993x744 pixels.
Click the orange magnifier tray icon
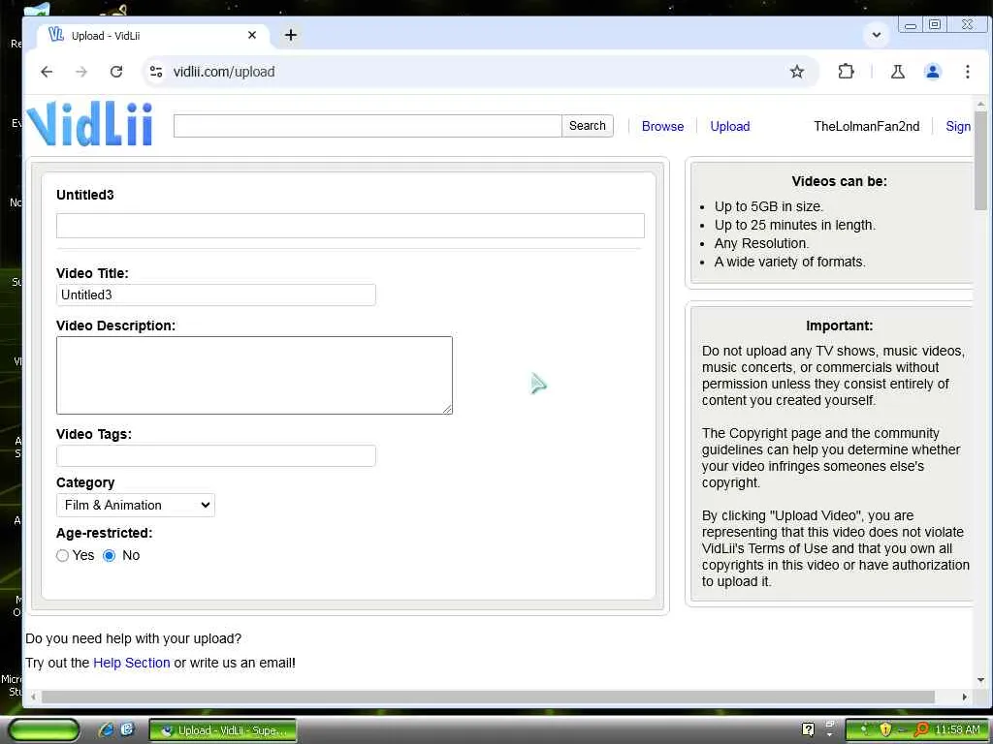[x=921, y=730]
